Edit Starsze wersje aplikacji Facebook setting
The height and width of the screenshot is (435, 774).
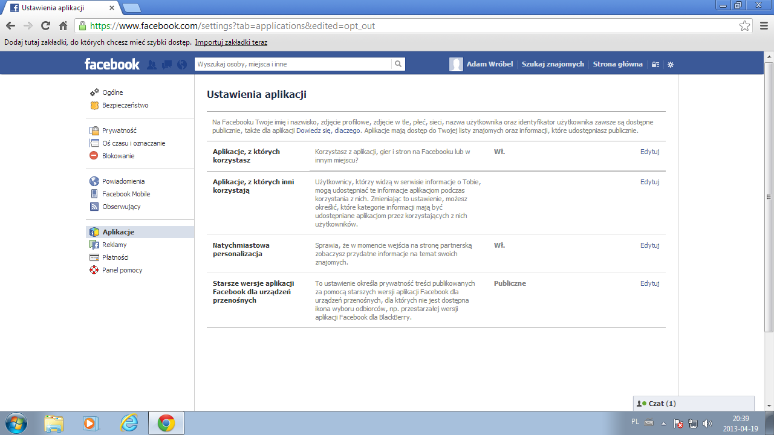point(649,283)
